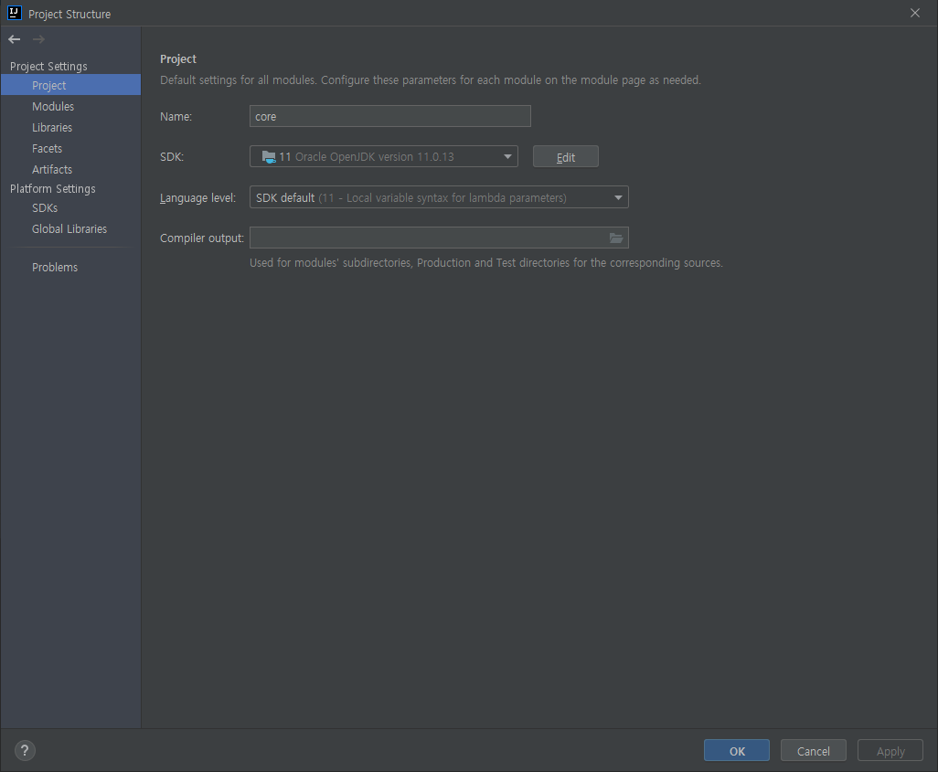Select Artifacts in the sidebar
The height and width of the screenshot is (772, 938).
pyautogui.click(x=70, y=169)
